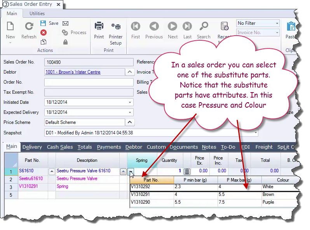Click the red cancel cross icon
The height and width of the screenshot is (230, 310).
[x=44, y=33]
